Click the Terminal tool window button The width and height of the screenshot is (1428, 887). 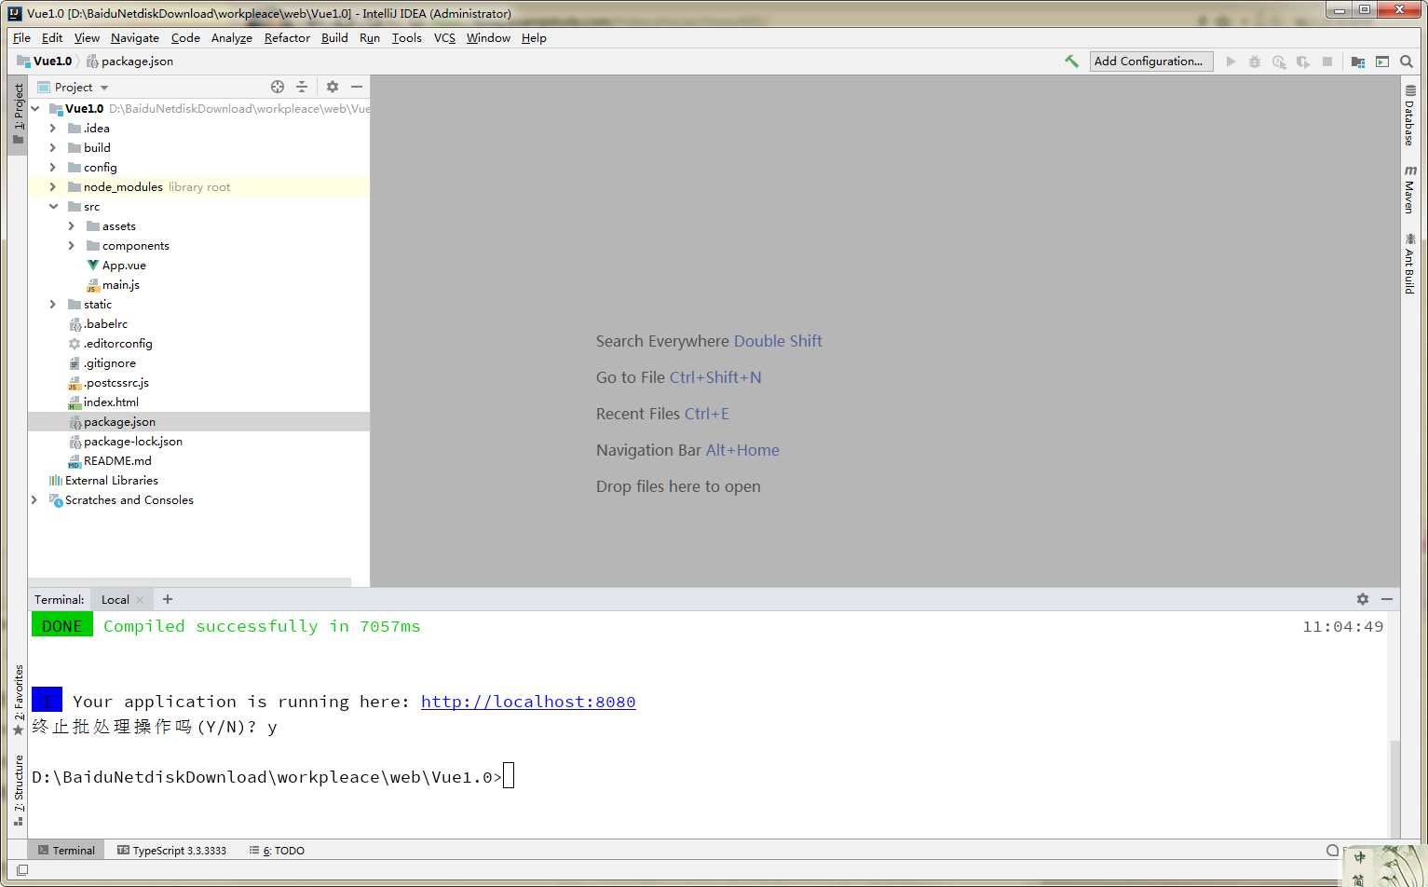[x=66, y=850]
